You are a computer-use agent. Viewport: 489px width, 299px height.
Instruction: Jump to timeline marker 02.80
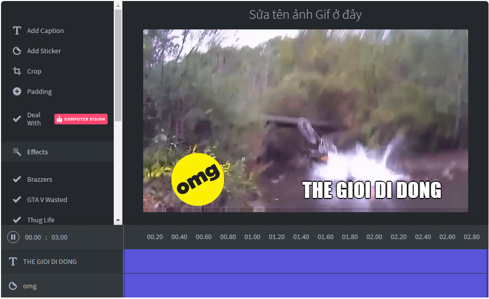tap(472, 237)
